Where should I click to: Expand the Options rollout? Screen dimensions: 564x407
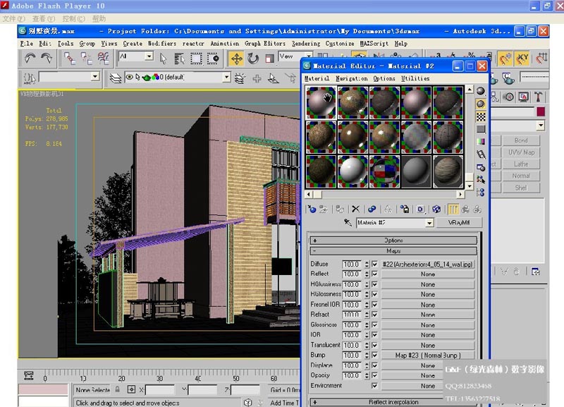click(x=393, y=241)
